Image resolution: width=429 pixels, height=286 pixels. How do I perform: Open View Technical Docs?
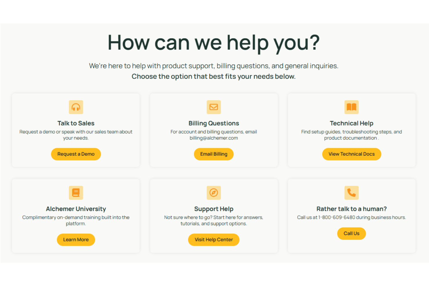pyautogui.click(x=351, y=154)
